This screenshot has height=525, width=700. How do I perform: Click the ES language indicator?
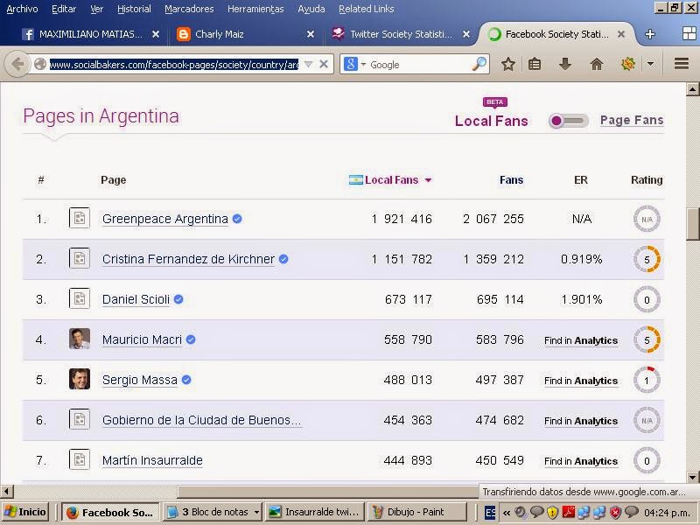(490, 513)
